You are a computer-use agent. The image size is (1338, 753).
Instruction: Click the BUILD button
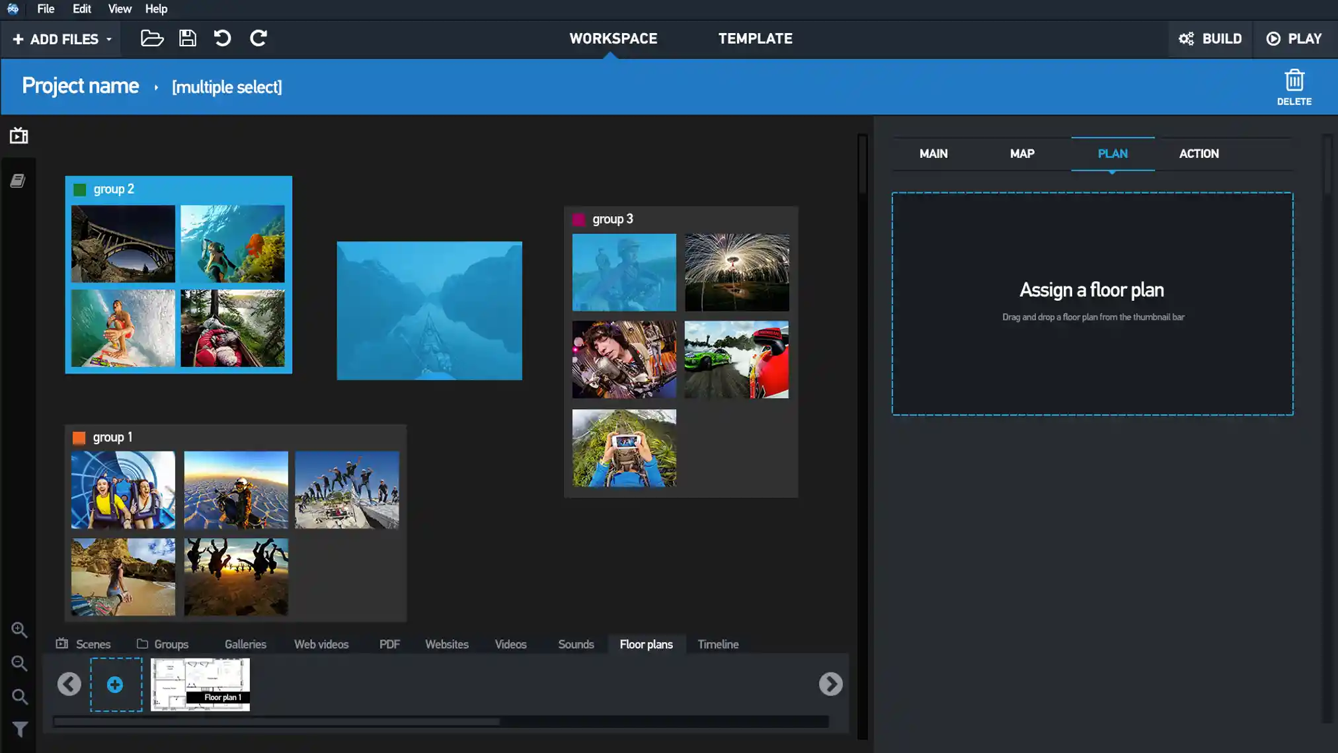point(1211,38)
